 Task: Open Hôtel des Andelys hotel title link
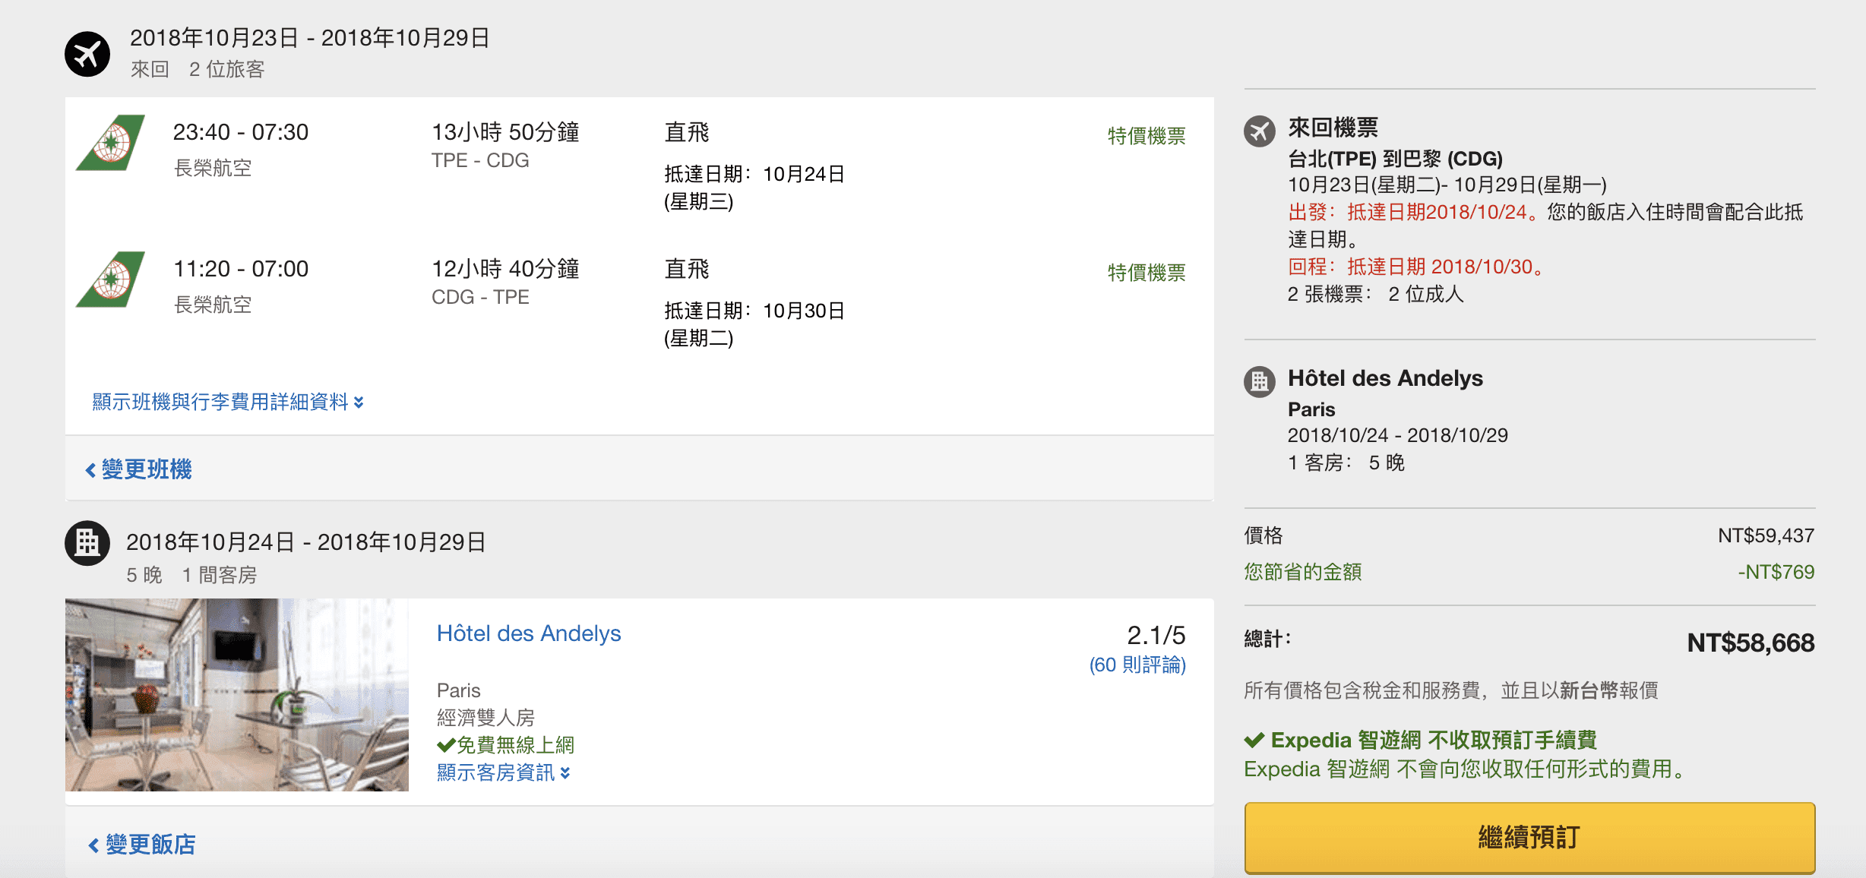pyautogui.click(x=529, y=633)
